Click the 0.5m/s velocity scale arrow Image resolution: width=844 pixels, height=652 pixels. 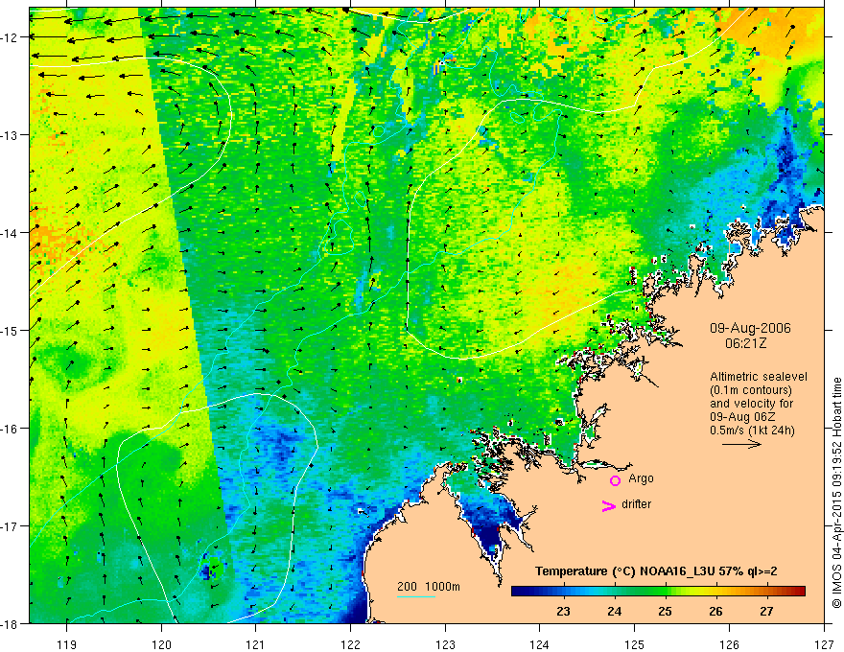click(741, 444)
